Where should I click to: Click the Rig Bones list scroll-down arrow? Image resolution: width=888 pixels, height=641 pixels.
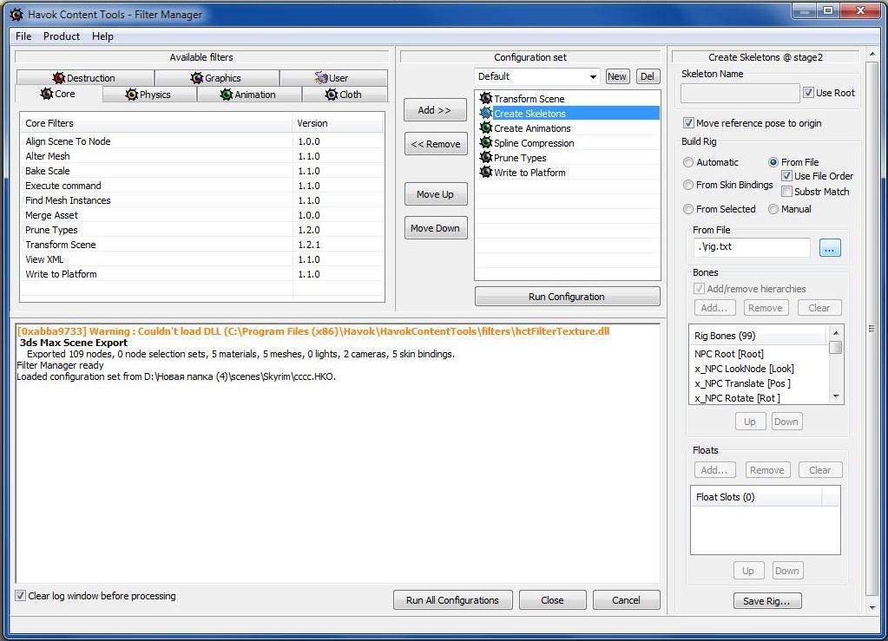[835, 396]
